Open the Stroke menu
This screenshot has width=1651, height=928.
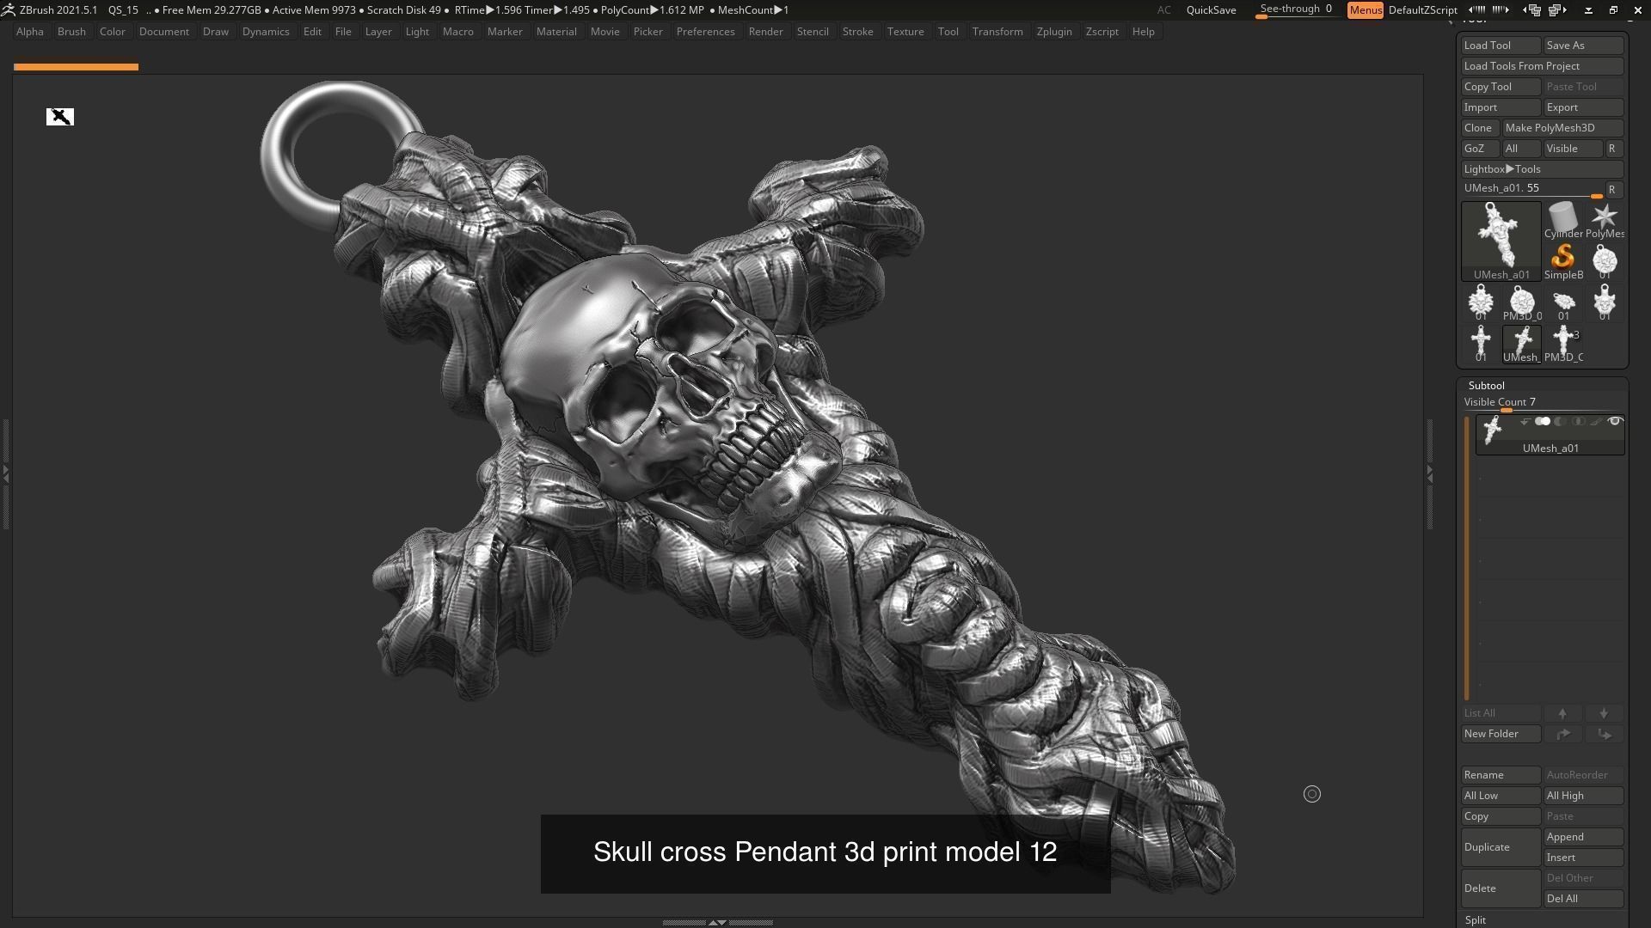857,32
